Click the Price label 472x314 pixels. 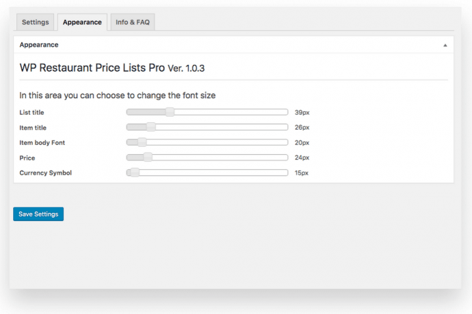point(27,158)
